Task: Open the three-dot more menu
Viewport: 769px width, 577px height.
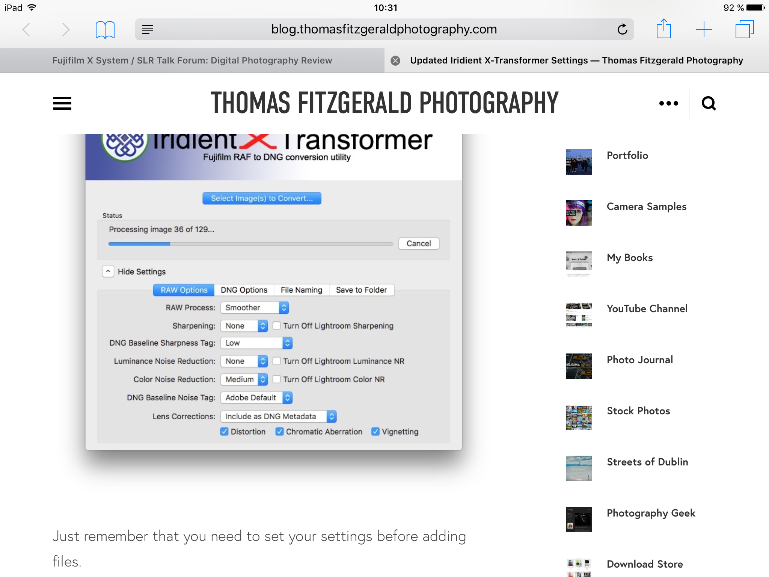Action: 669,103
